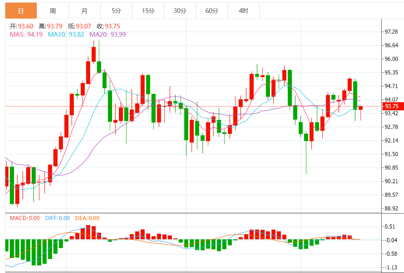Click the -1.13 MACD axis label

tap(390, 268)
